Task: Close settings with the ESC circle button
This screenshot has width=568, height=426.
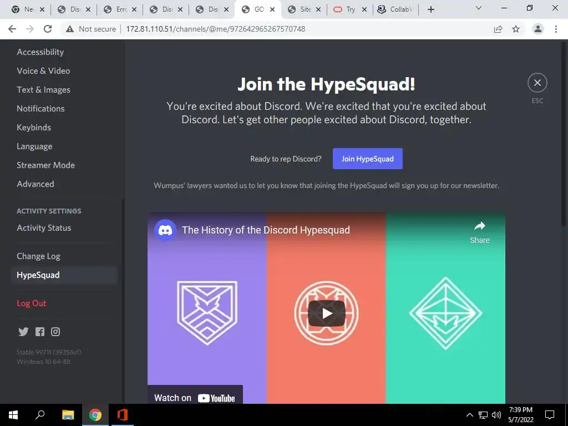Action: 537,83
